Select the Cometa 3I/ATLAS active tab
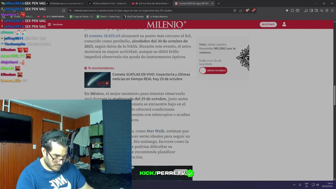This screenshot has height=189, width=336. point(194,3)
